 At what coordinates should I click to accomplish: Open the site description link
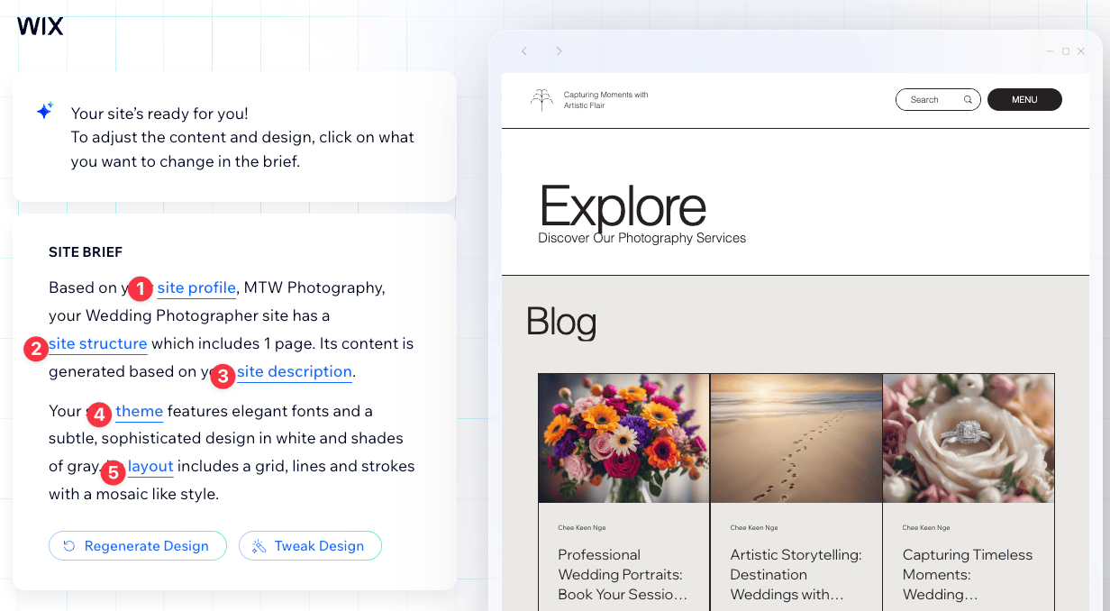point(294,371)
